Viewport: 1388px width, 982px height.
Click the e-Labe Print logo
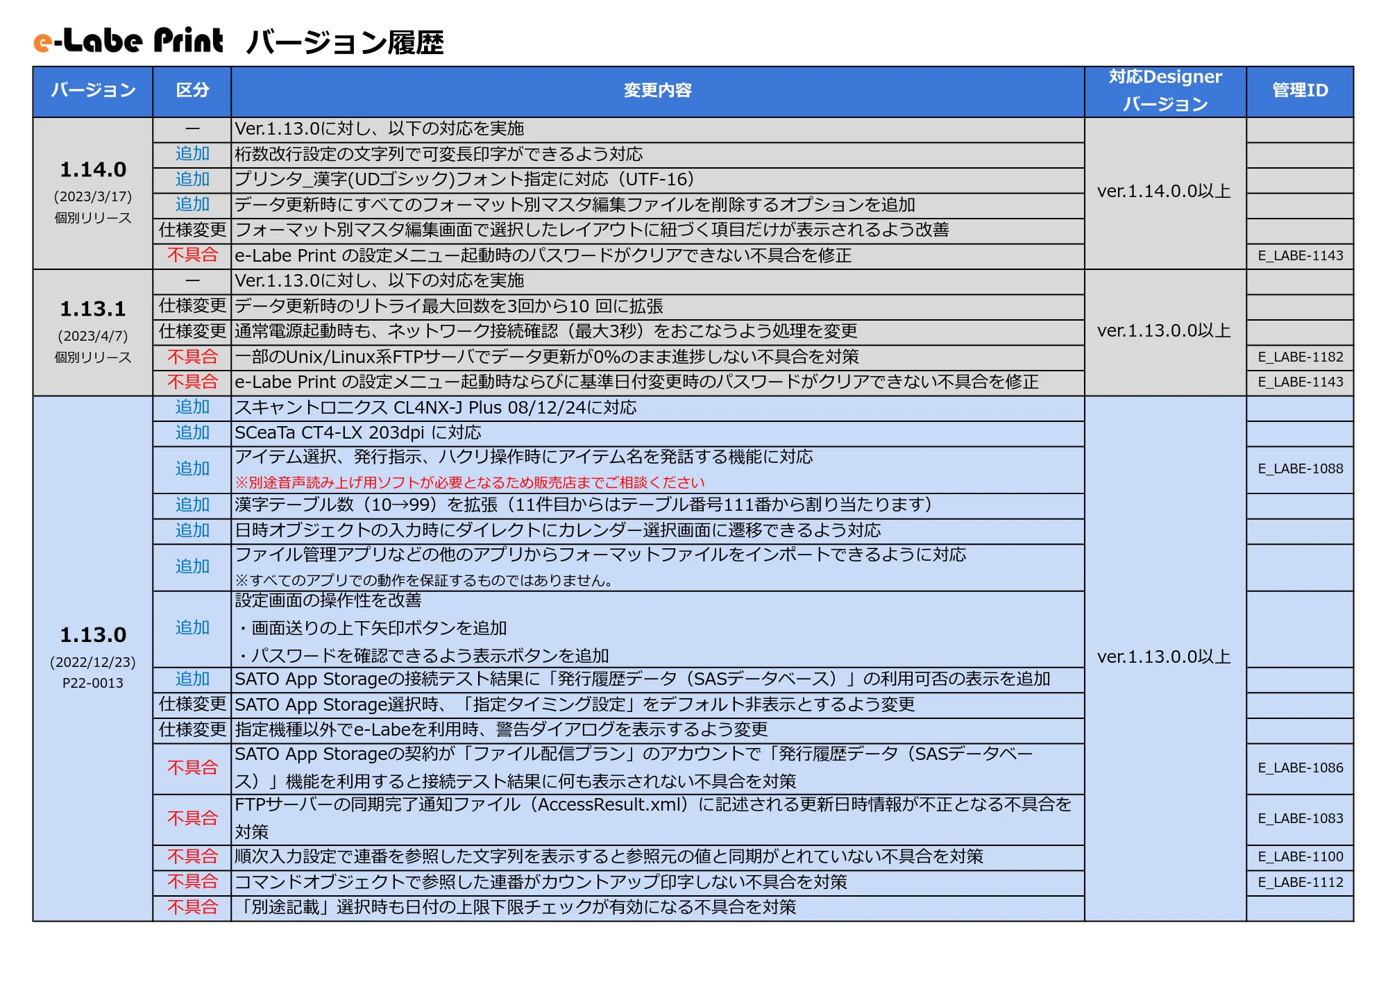[x=128, y=41]
